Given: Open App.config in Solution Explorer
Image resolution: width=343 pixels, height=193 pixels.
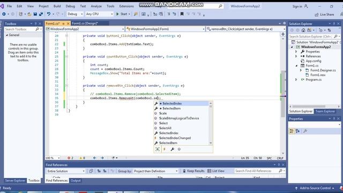Looking at the screenshot, I should (x=313, y=61).
